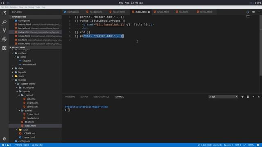Expand the archetypes folder in custom-theme
The height and width of the screenshot is (147, 262).
coord(17,87)
